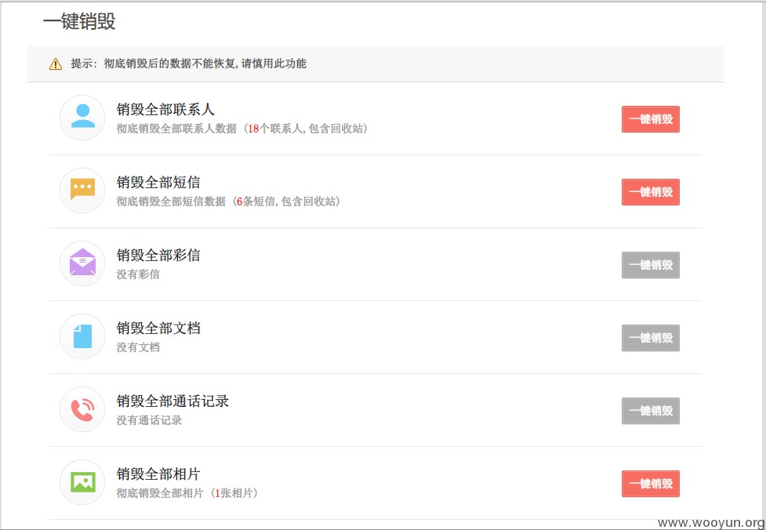Click the yellow warning triangle icon
766x530 pixels.
[x=56, y=64]
